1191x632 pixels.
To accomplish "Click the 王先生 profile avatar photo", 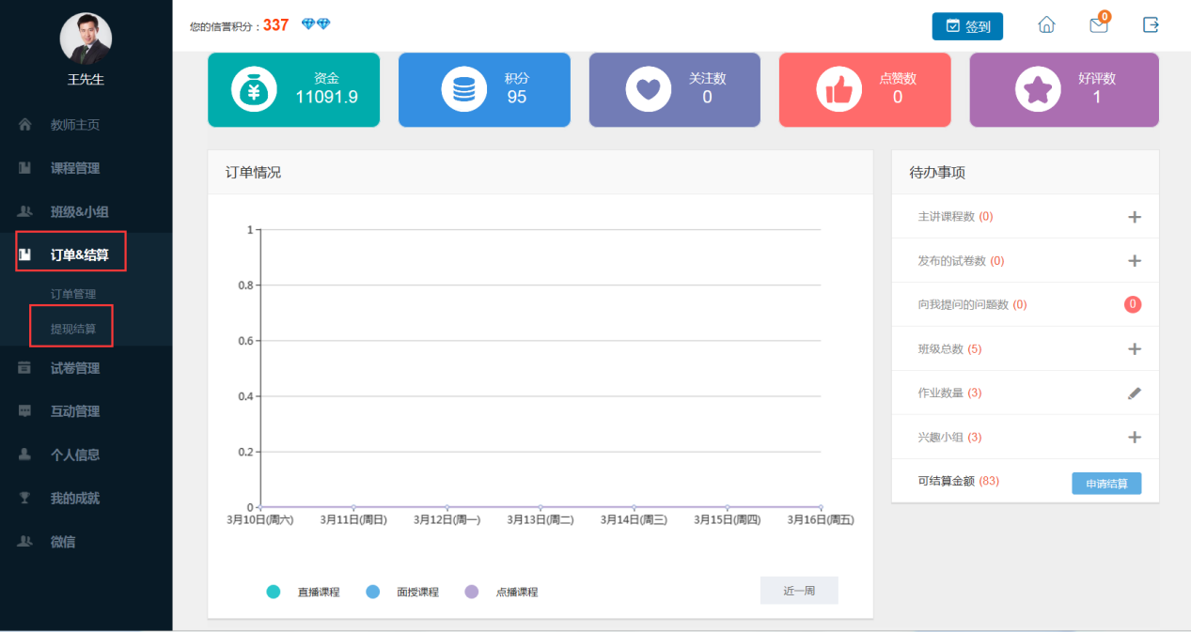I will point(86,39).
